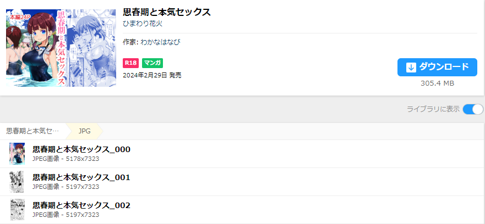Click the ライブラリに表示 label text
Viewport: 485px width, 224px height.
[433, 109]
